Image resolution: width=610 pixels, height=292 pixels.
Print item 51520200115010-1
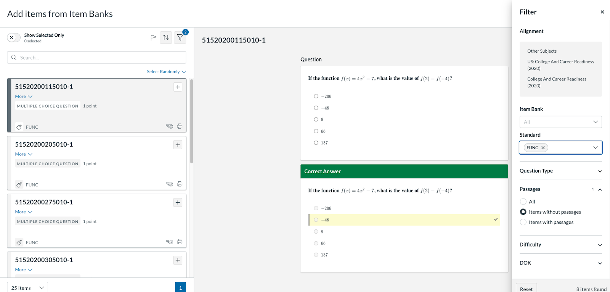click(x=180, y=126)
